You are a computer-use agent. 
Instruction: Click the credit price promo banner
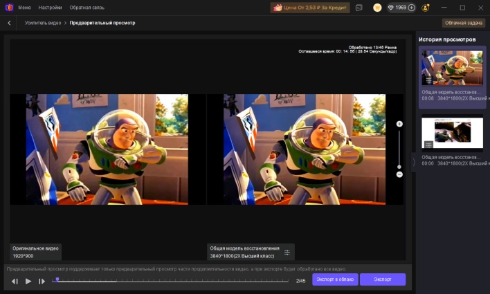click(x=309, y=8)
